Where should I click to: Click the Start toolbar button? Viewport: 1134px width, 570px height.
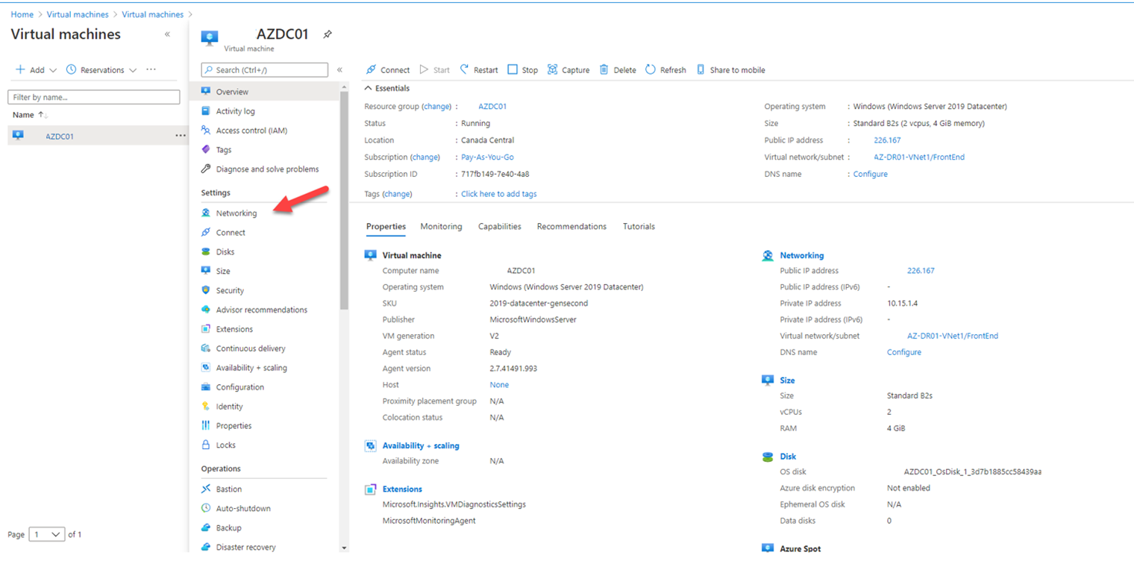coord(434,70)
